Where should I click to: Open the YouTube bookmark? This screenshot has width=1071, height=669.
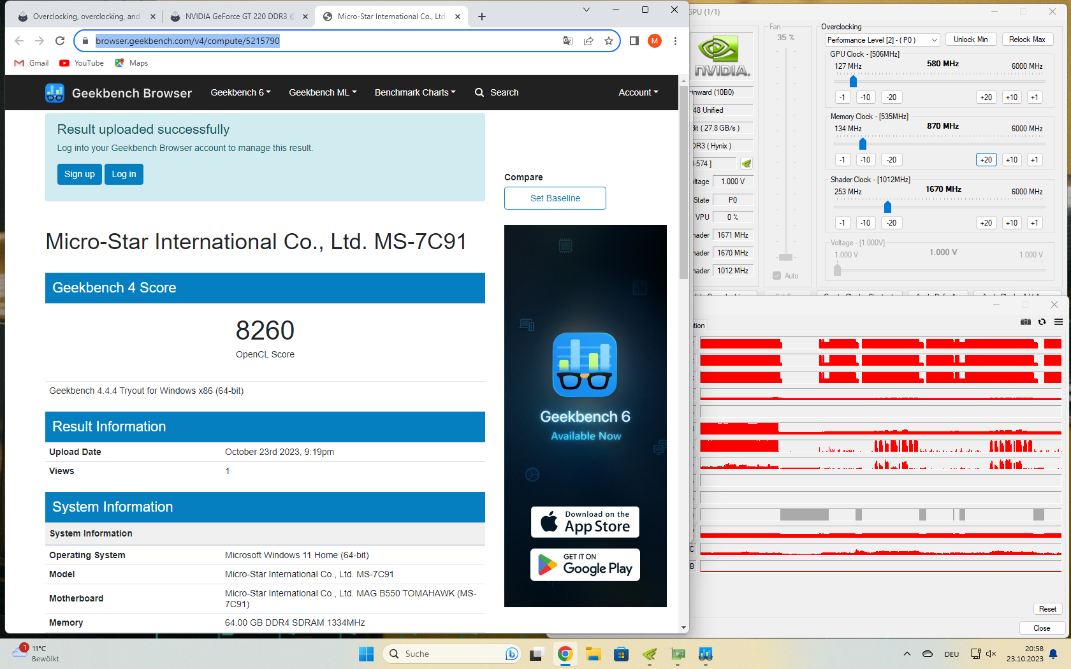coord(82,63)
